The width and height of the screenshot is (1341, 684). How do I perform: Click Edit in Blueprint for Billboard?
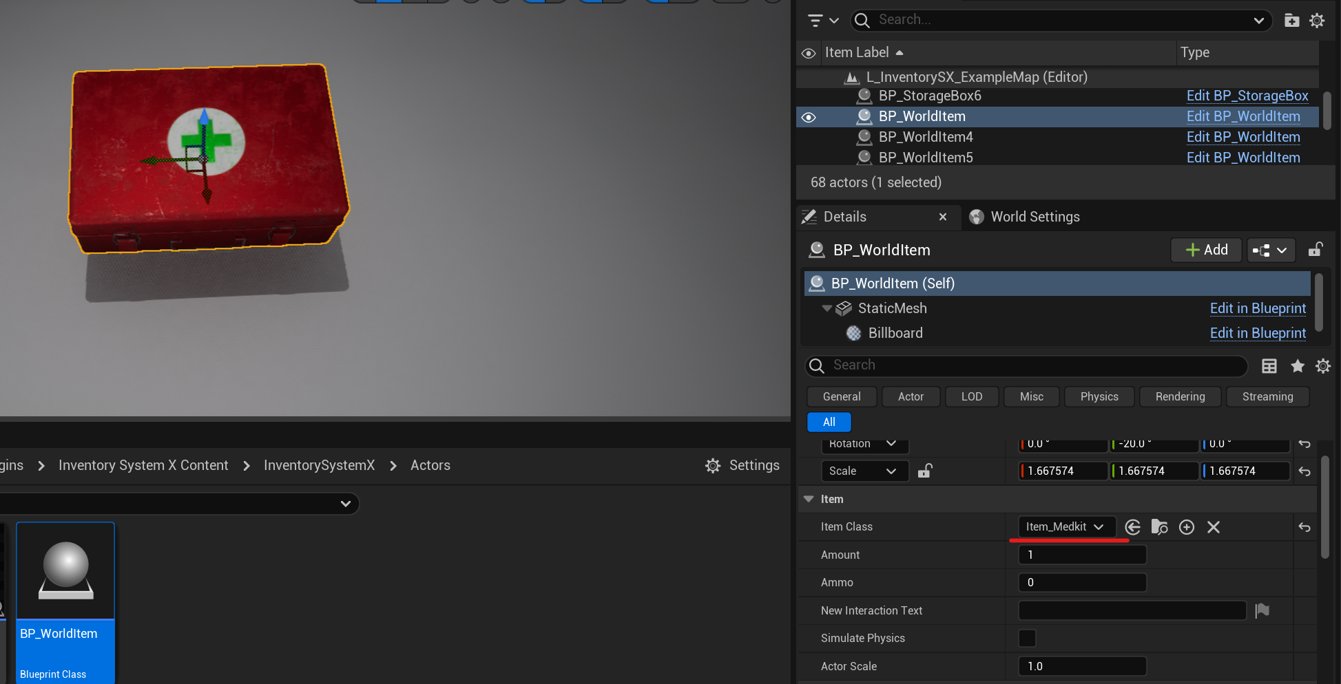click(x=1258, y=333)
